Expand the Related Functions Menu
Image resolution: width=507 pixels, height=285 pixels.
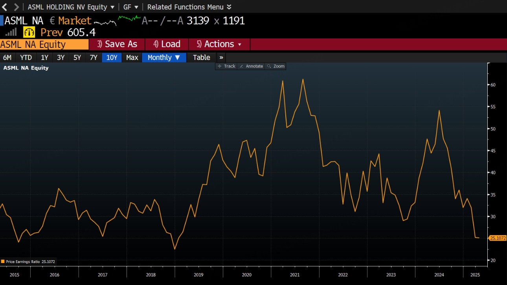tap(189, 7)
